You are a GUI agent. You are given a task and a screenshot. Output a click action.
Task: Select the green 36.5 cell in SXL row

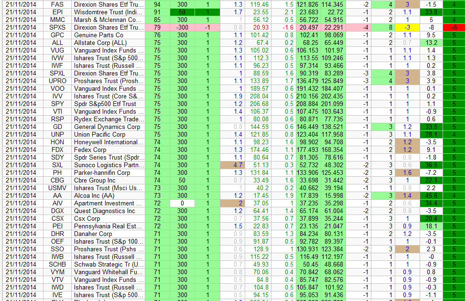pos(431,165)
